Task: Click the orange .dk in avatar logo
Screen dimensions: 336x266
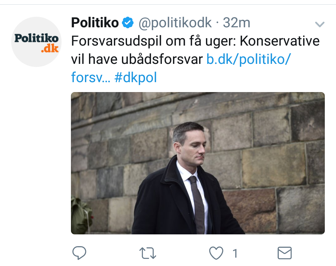Action: (x=50, y=49)
